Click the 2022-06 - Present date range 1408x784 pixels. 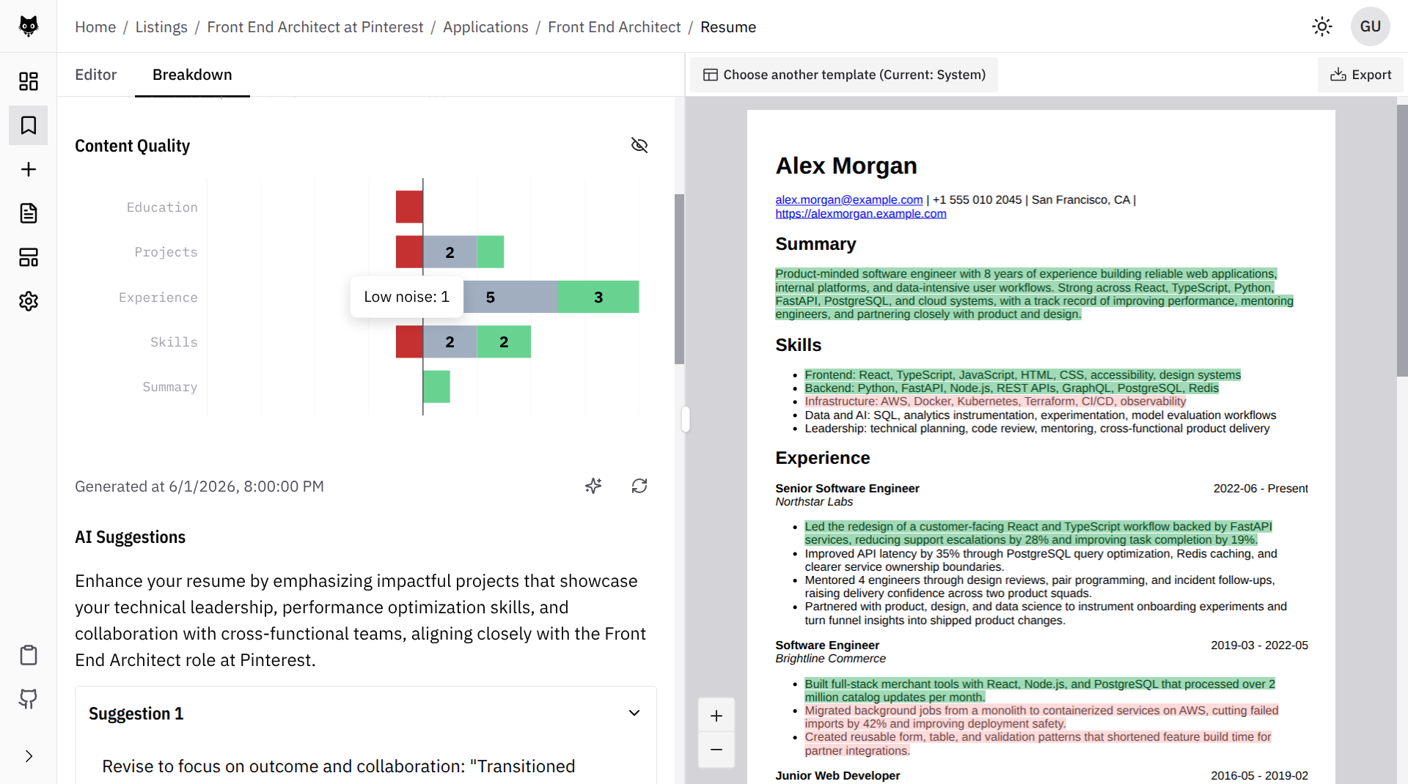pos(1261,488)
